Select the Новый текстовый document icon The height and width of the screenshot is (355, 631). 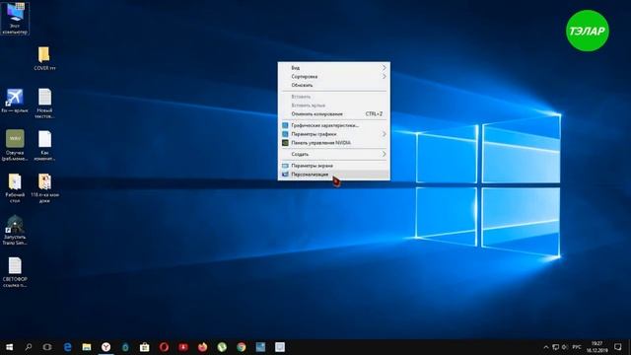44,104
